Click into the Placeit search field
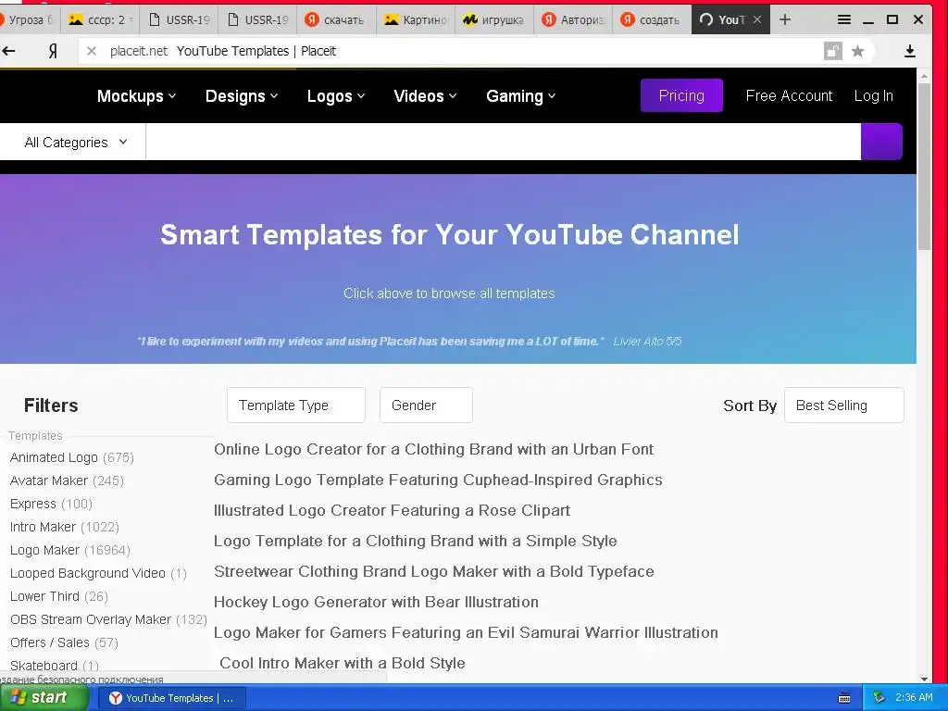This screenshot has height=711, width=948. pos(503,142)
